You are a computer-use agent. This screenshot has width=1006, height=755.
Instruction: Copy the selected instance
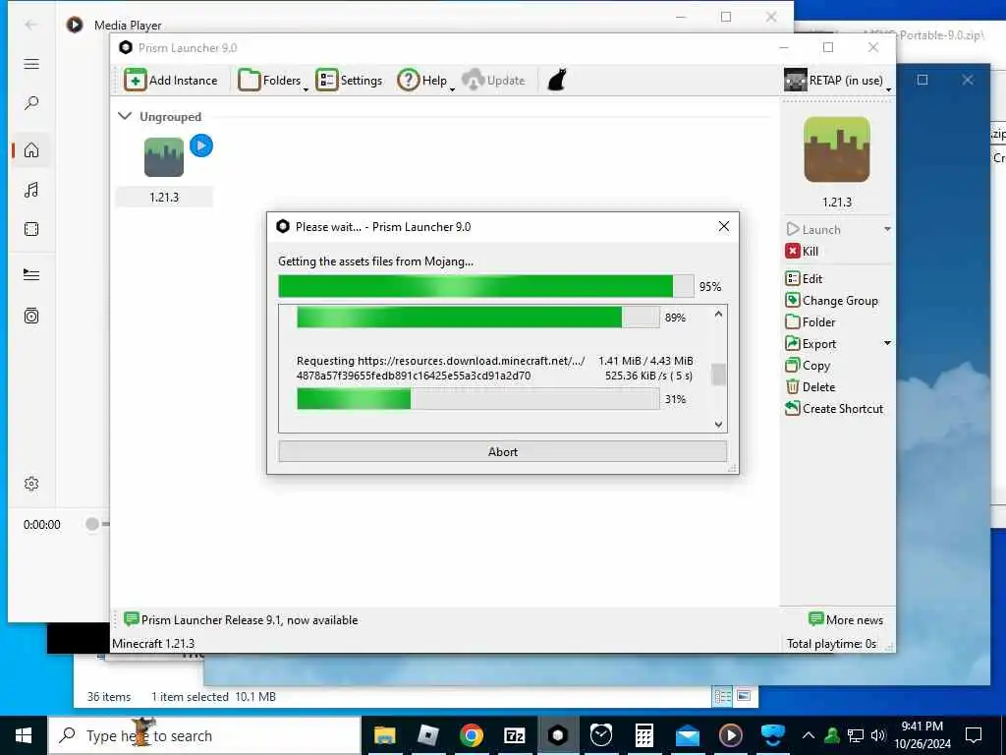click(808, 366)
